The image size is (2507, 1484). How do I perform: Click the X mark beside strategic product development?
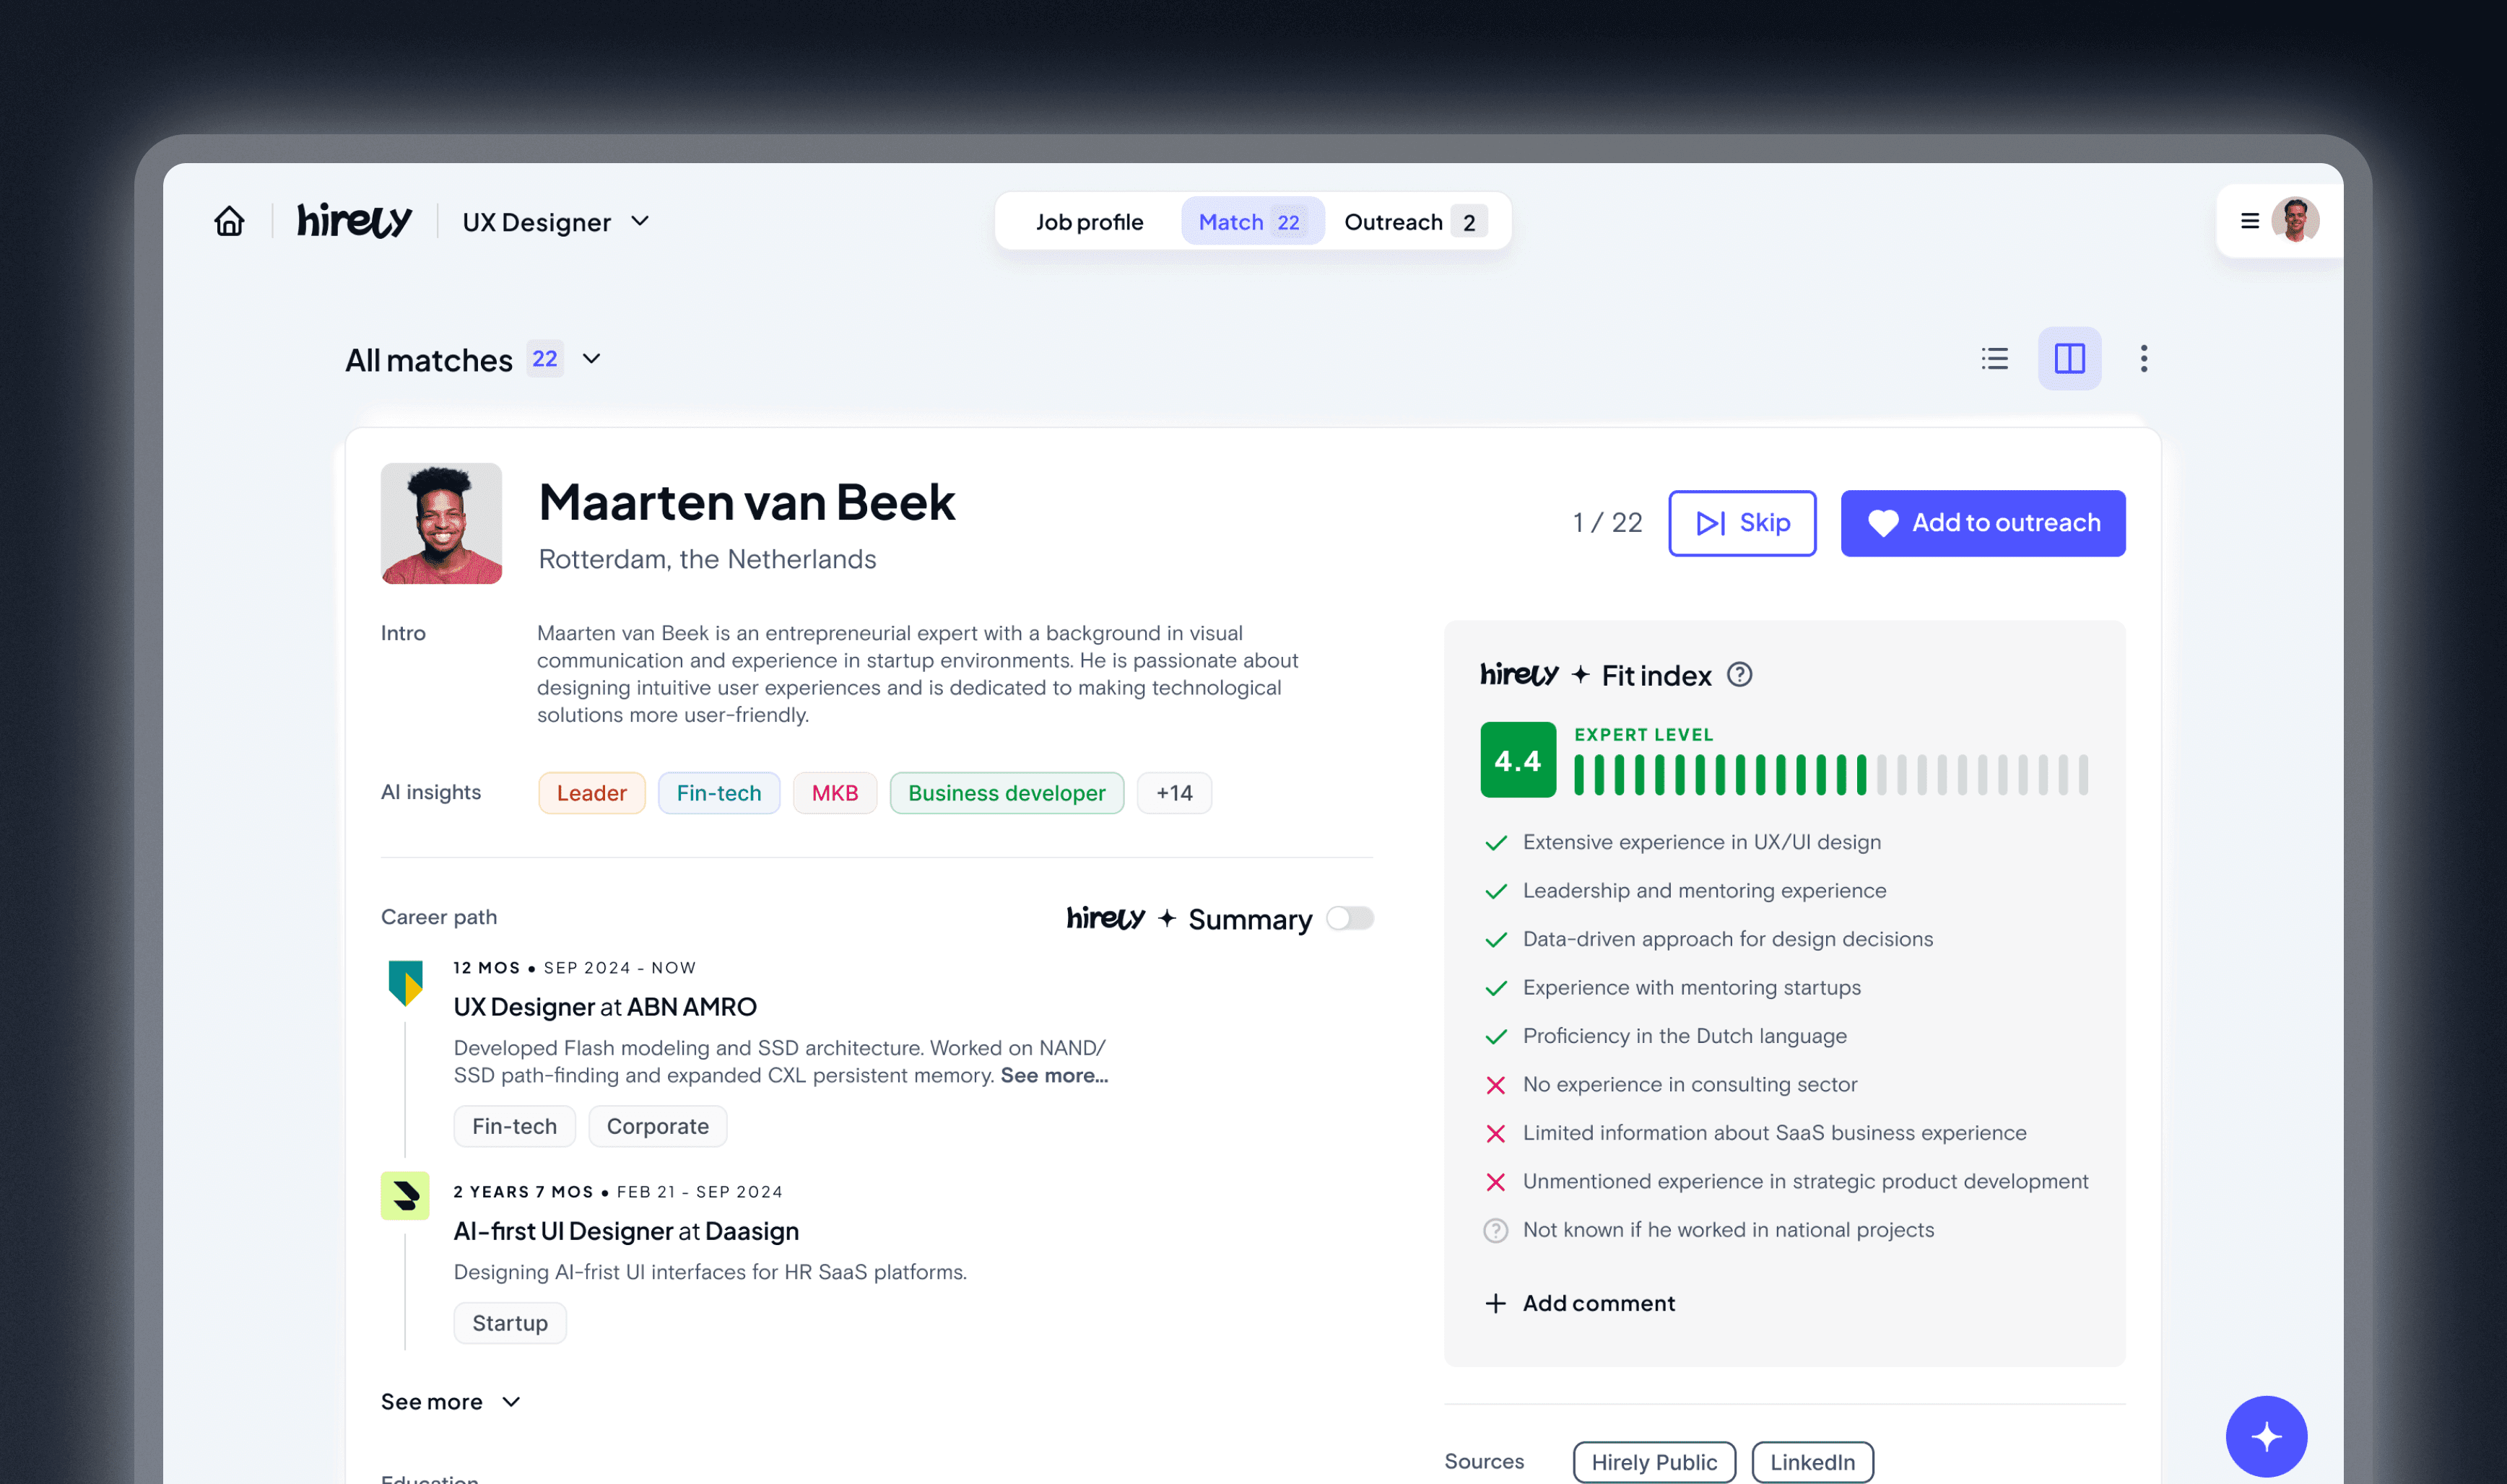coord(1495,1182)
